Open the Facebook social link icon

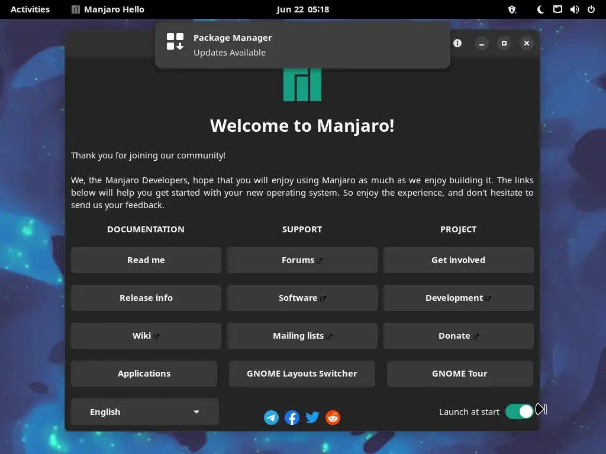click(x=292, y=417)
